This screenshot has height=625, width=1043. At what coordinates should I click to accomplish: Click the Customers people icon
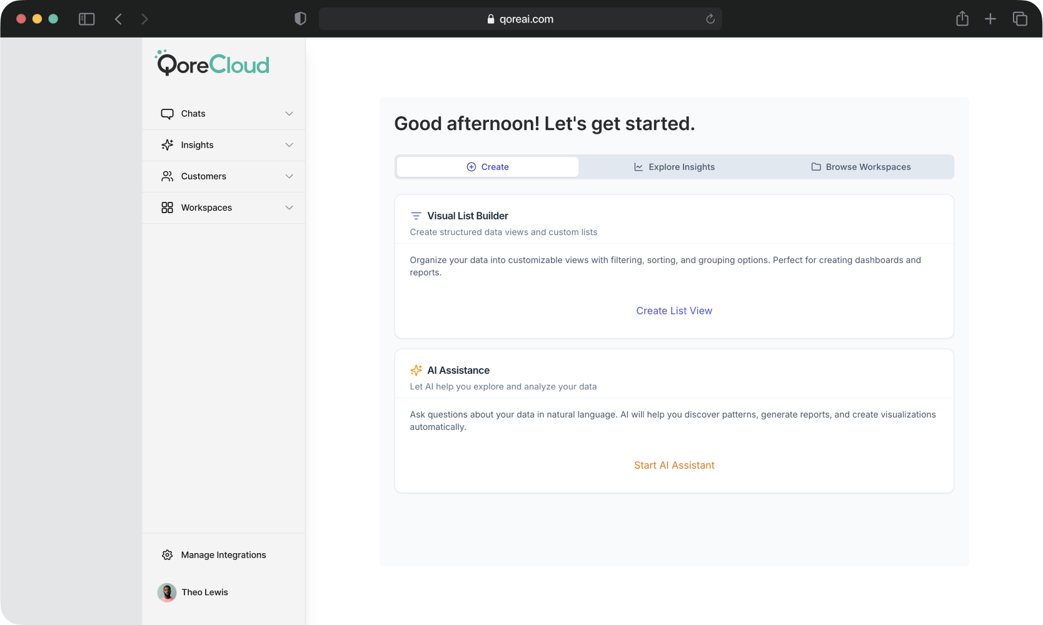click(167, 176)
